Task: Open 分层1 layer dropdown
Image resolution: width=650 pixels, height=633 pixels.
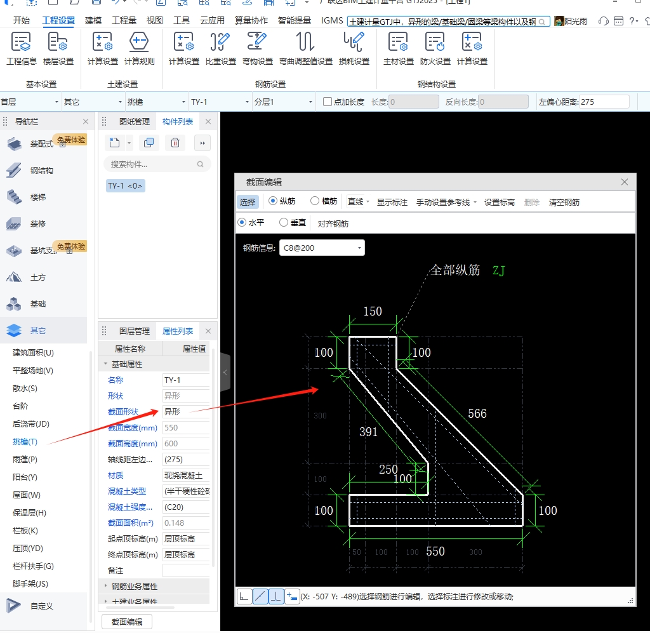Action: pyautogui.click(x=283, y=102)
